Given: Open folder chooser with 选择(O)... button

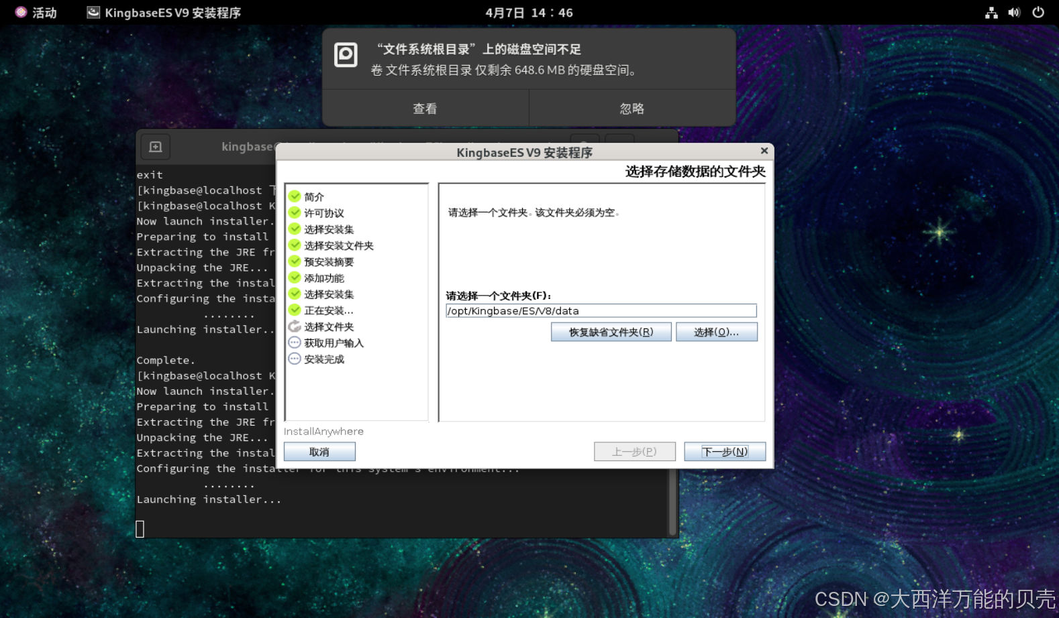Looking at the screenshot, I should click(716, 332).
